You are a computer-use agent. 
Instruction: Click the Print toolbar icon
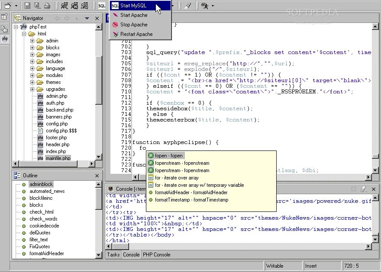coord(47,5)
